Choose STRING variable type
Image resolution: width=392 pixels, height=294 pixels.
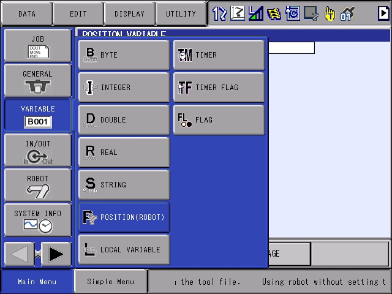(x=124, y=185)
